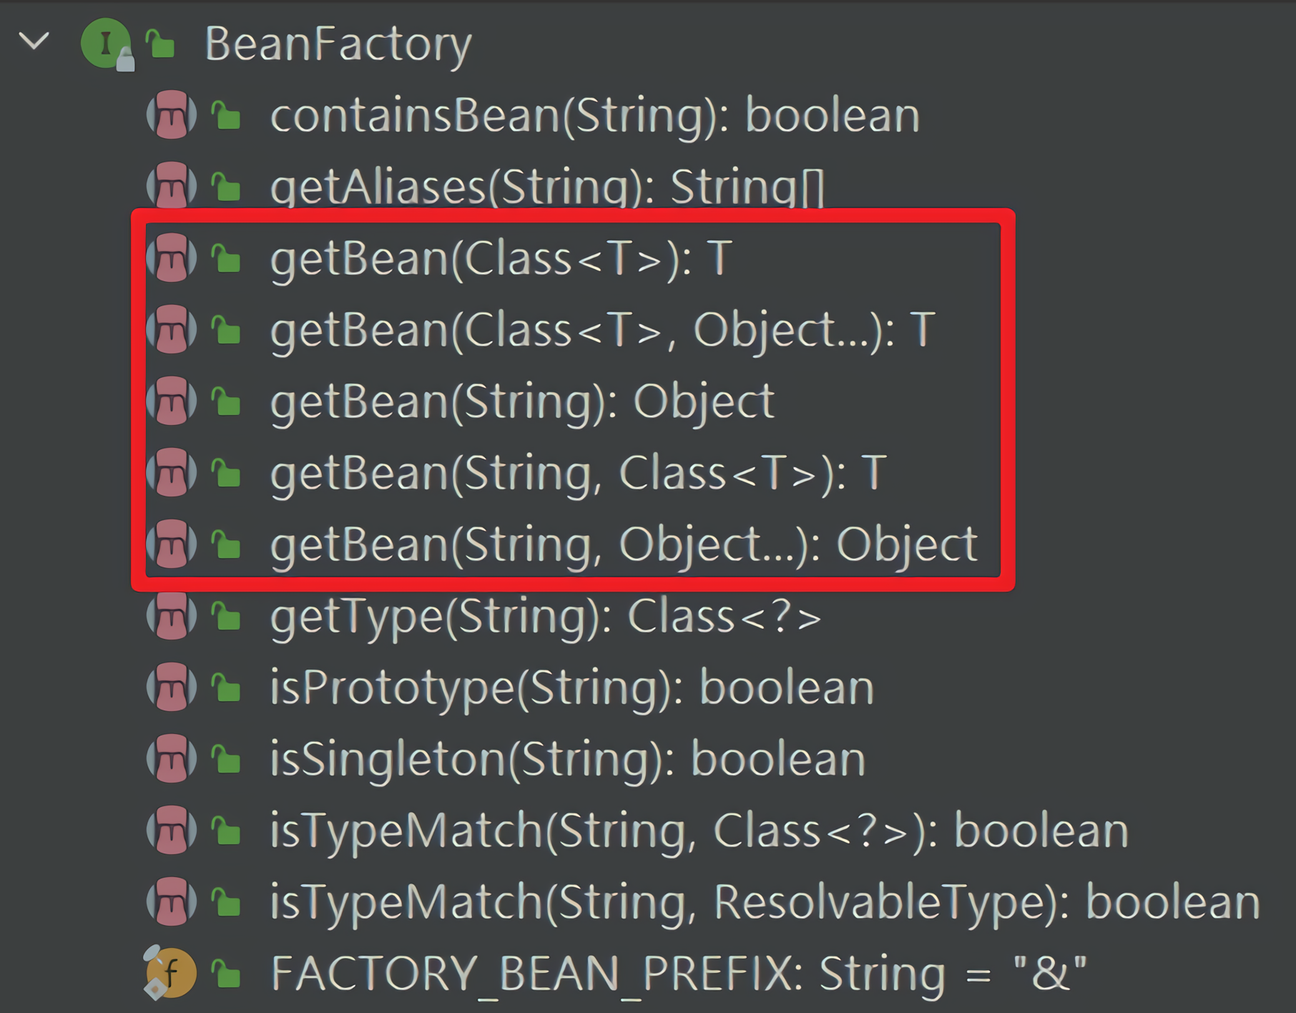Click method icon beside getType(String)
Screen dimensions: 1296x1013
point(172,616)
